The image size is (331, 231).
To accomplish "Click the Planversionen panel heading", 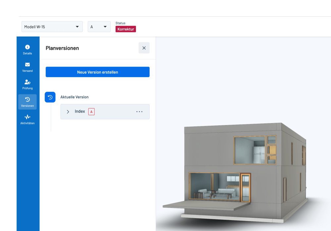I will 62,48.
